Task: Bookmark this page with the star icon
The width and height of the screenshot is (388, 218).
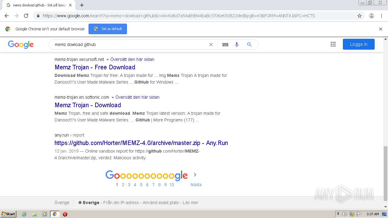Action: click(x=360, y=16)
